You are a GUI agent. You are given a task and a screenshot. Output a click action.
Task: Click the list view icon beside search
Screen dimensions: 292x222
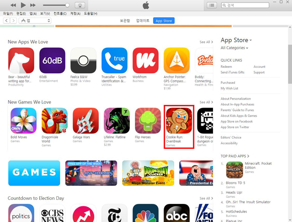212,5
